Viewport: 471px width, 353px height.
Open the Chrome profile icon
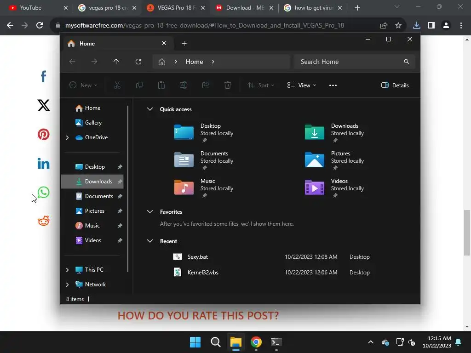[x=446, y=26]
